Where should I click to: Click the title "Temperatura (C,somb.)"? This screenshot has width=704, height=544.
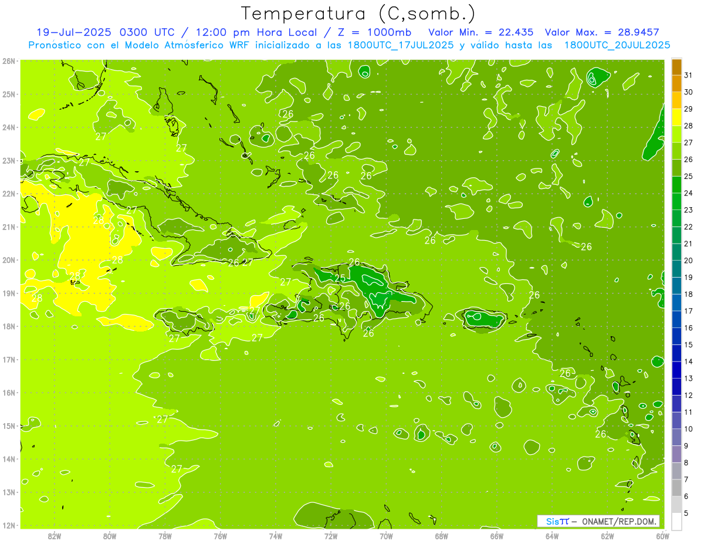click(358, 13)
